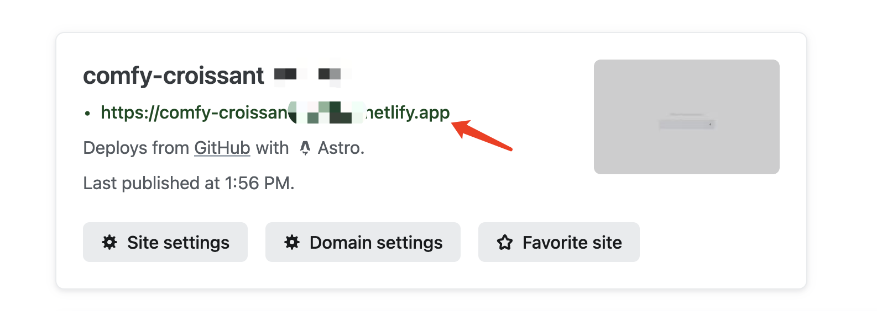This screenshot has height=311, width=877.
Task: Click the gear icon in Site settings
Action: [x=109, y=242]
